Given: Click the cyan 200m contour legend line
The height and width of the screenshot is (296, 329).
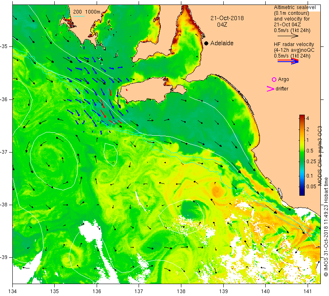Looking at the screenshot, I should point(79,16).
